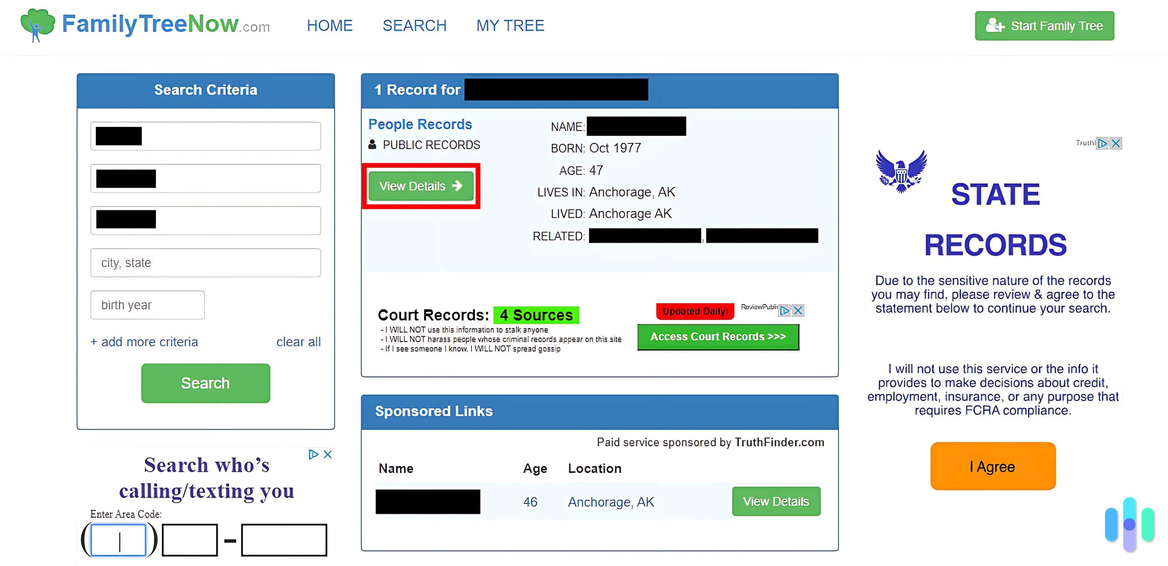Close the court records ad with its X icon
Screen dimensions: 1168x566
(x=798, y=310)
